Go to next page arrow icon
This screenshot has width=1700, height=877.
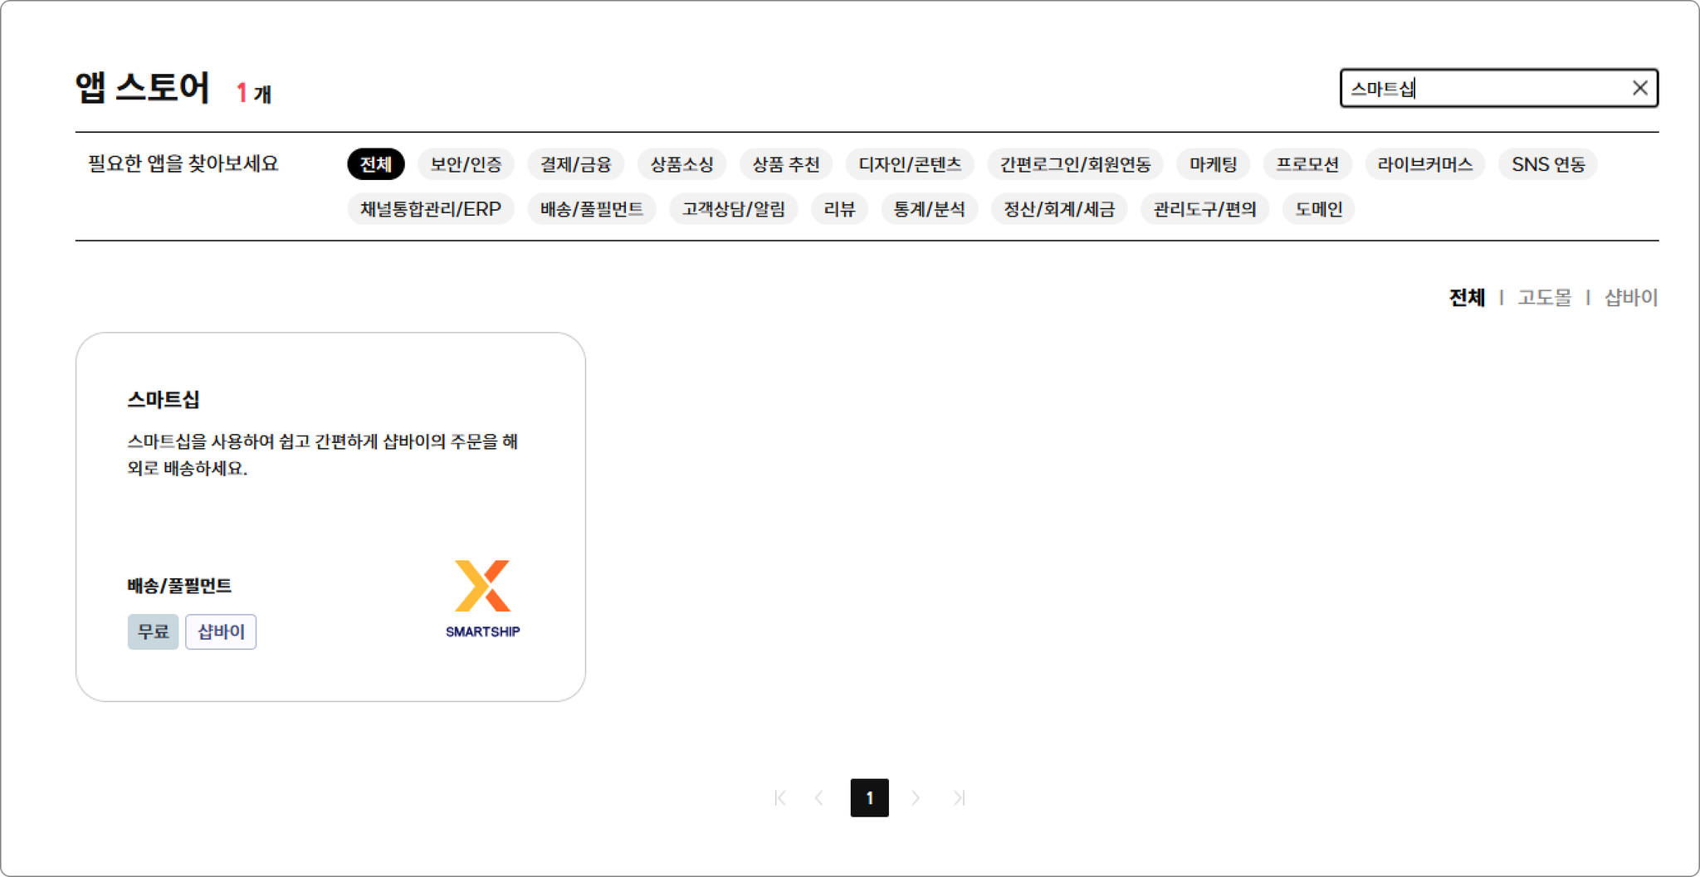pyautogui.click(x=916, y=797)
